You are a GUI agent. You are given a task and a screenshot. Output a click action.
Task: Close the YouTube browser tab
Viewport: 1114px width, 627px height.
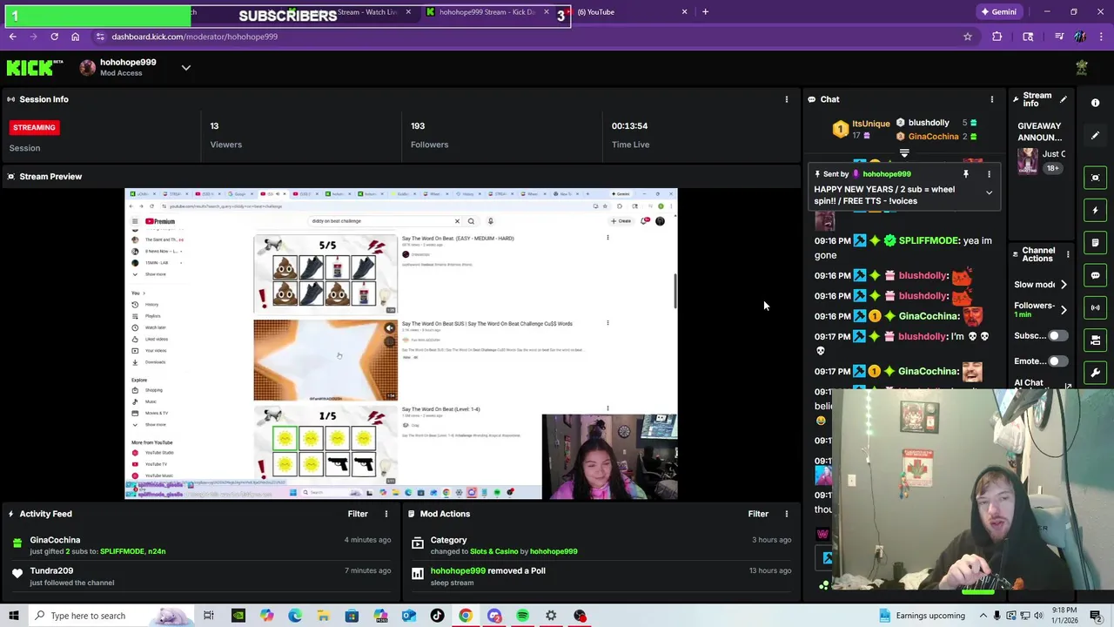[x=684, y=12]
